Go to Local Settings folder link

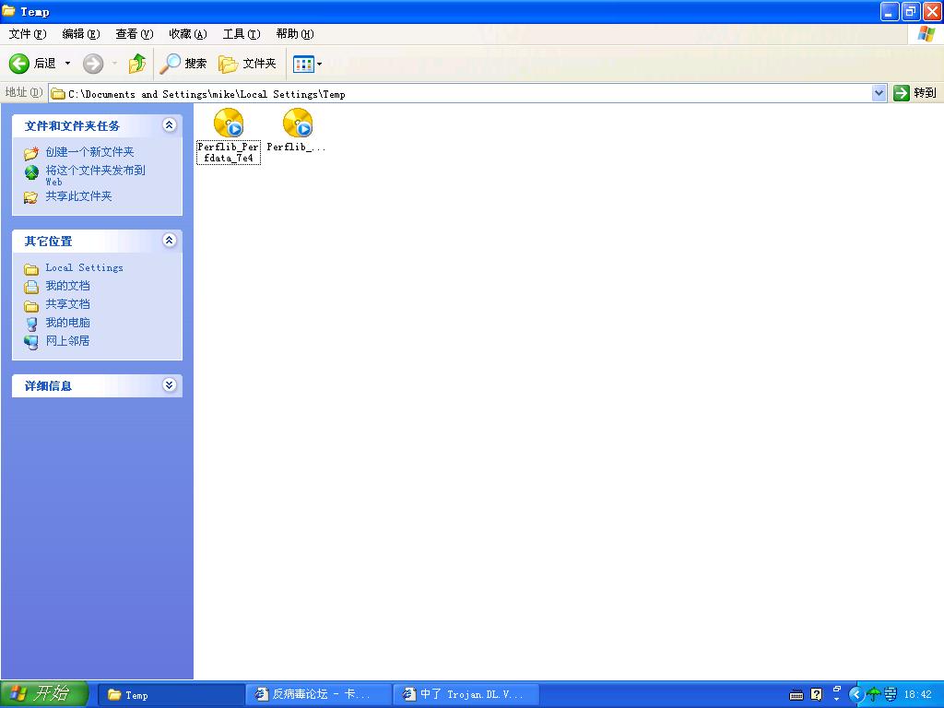coord(84,268)
